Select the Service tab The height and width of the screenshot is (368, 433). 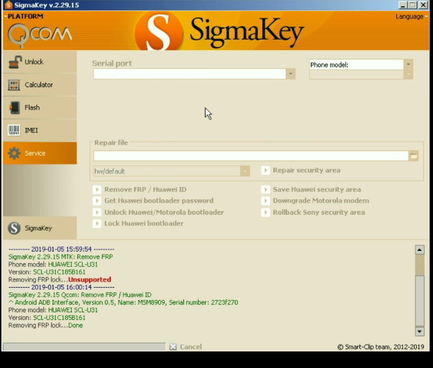40,153
